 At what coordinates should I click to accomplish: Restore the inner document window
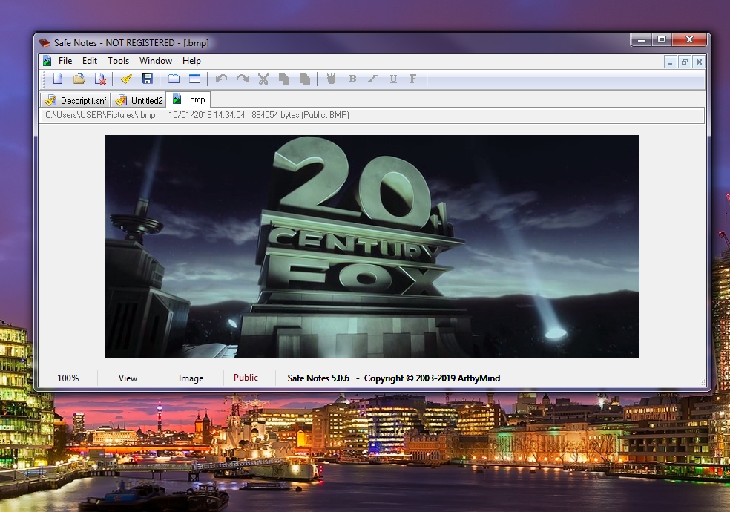pos(684,62)
